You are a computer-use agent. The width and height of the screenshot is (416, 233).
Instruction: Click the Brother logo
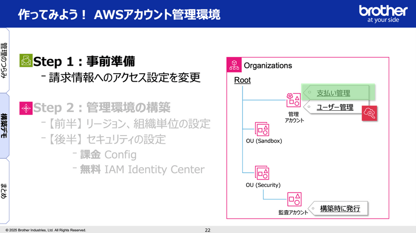click(x=383, y=13)
